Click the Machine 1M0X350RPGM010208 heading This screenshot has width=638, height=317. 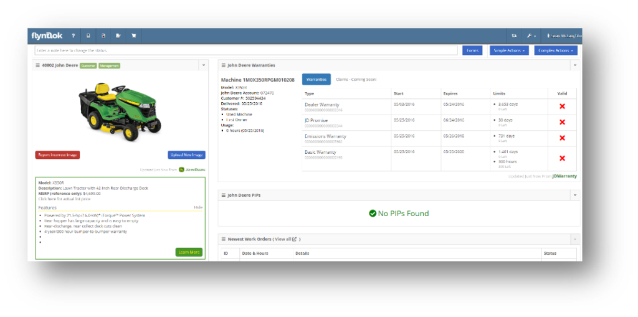(257, 80)
